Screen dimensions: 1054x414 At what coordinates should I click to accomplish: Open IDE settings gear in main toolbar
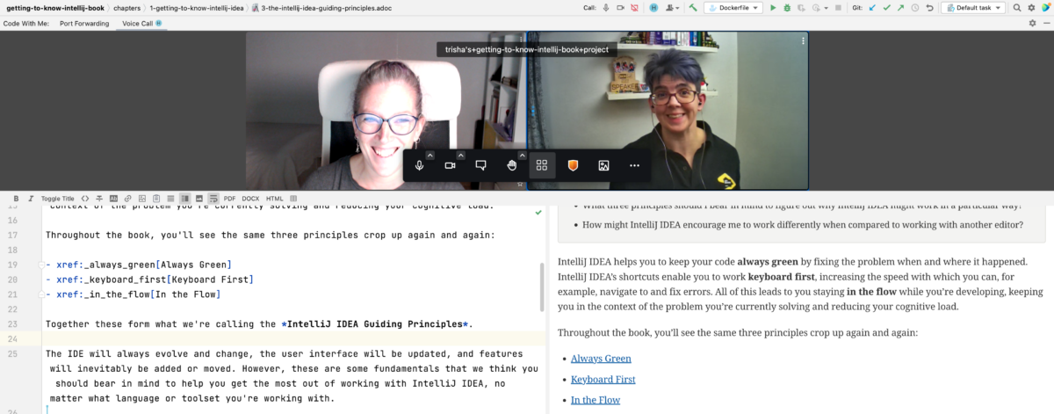pos(1032,8)
